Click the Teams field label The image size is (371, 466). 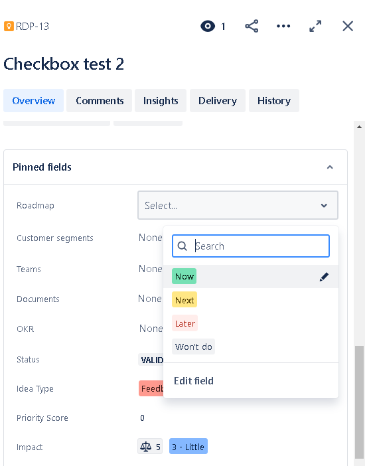[x=29, y=270]
